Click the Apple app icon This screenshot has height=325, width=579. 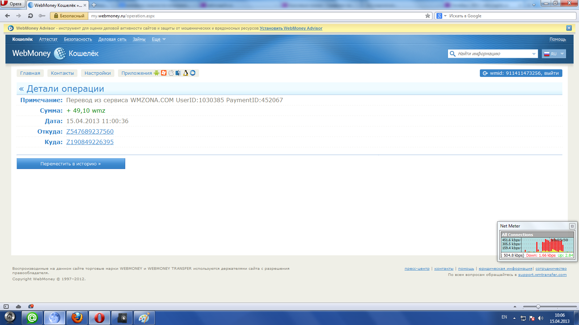(x=171, y=73)
